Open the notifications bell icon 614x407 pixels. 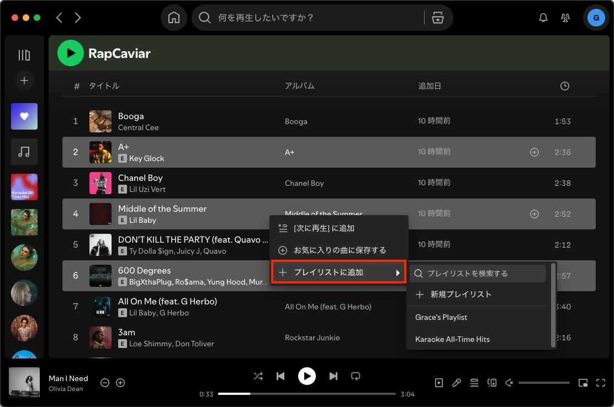coord(543,17)
